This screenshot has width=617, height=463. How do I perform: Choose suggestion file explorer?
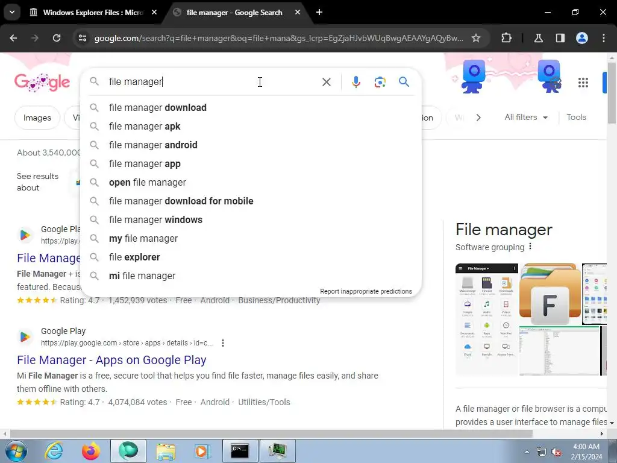click(251, 257)
